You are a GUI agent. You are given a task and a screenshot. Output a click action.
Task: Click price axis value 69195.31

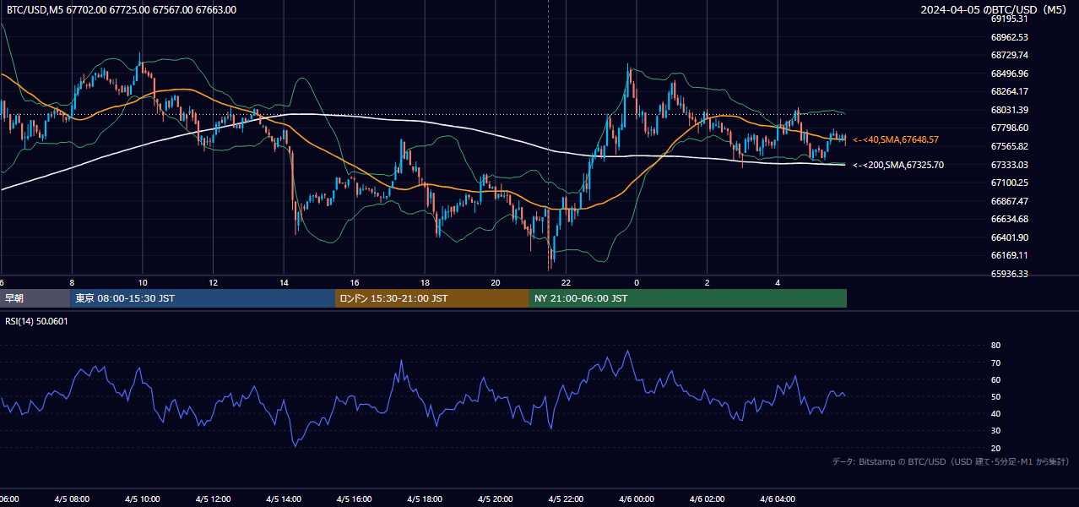point(1009,19)
